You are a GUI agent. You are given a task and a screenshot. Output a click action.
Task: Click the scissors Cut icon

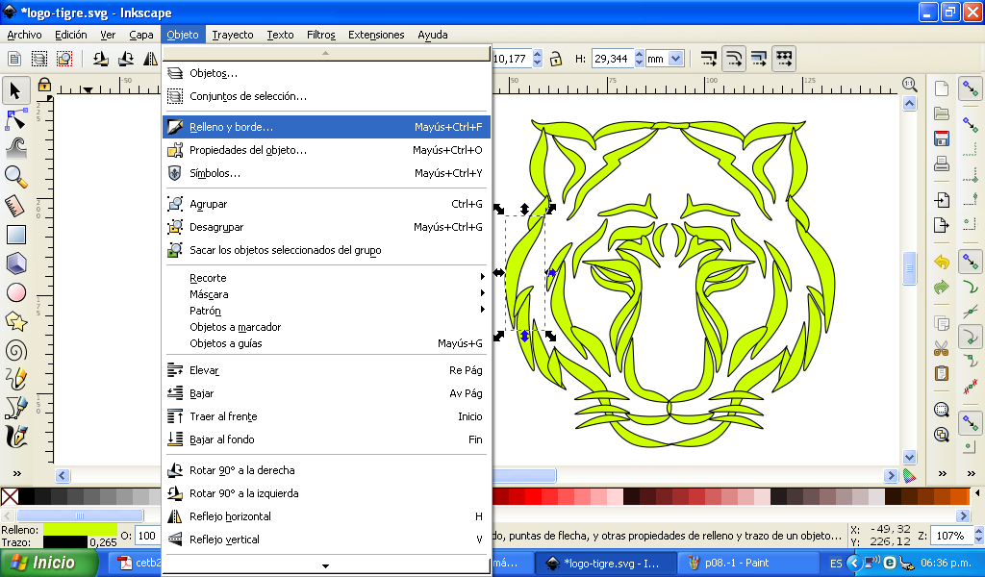pos(941,348)
